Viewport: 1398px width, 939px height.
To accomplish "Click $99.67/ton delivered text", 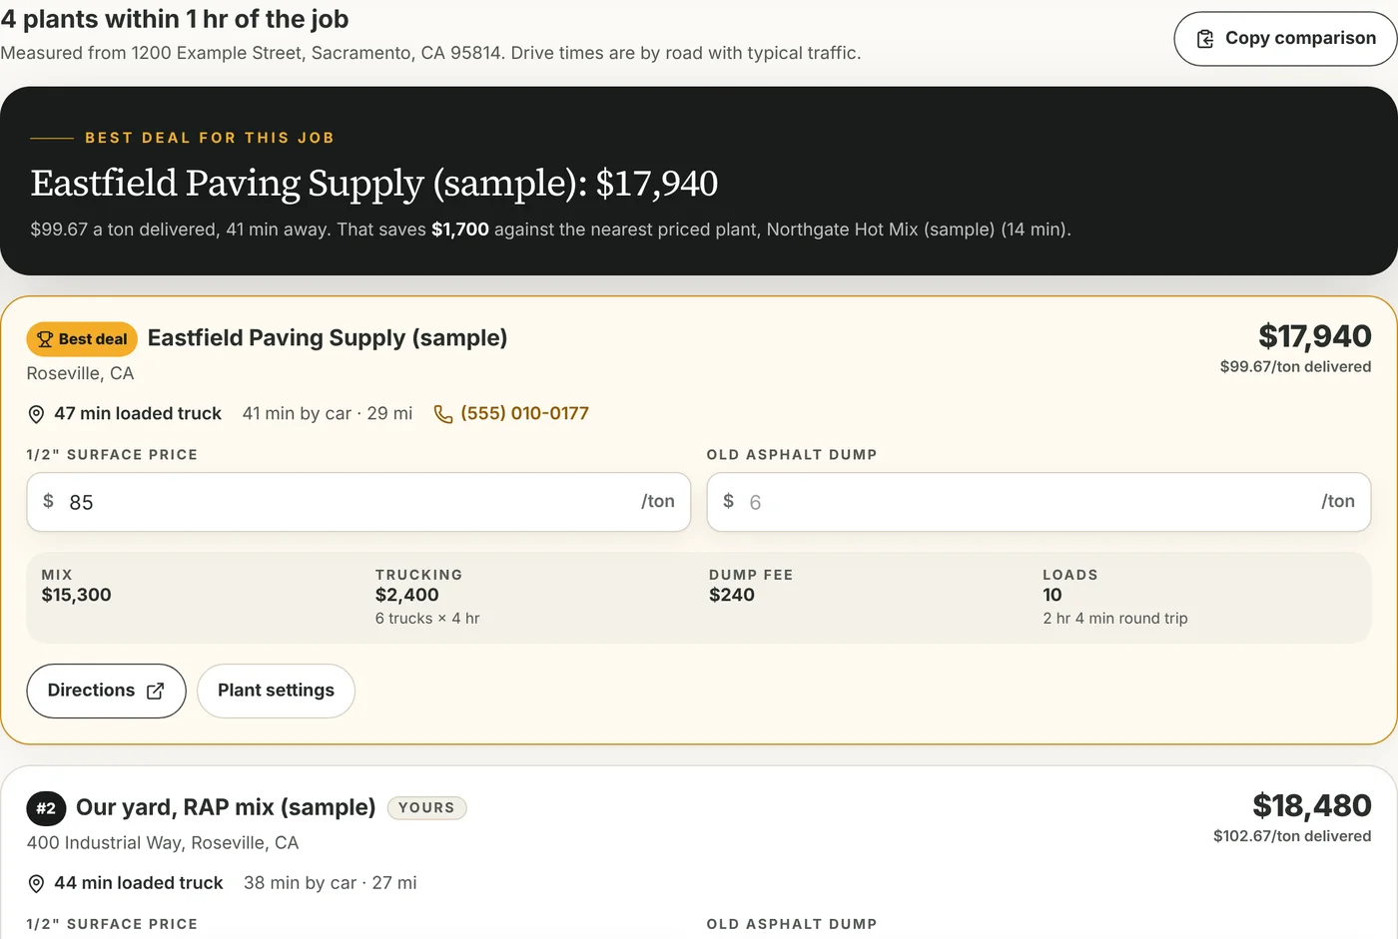I will (x=1295, y=366).
